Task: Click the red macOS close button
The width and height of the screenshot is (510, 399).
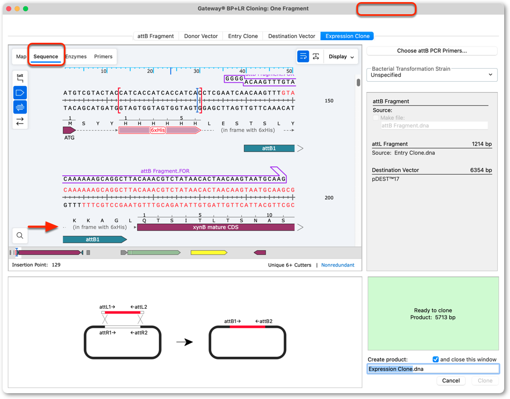Action: pyautogui.click(x=9, y=9)
